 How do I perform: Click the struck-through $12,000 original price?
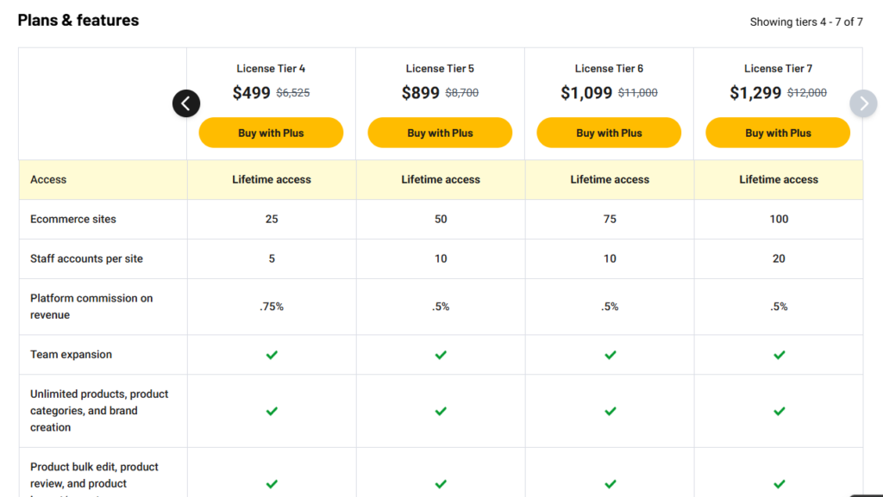[x=807, y=93]
